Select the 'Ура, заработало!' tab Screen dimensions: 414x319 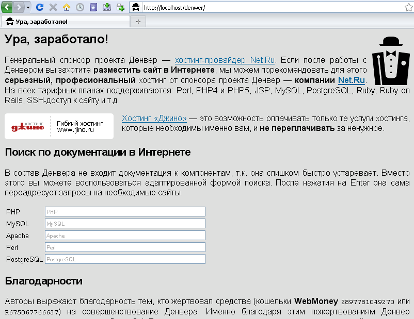click(x=66, y=22)
